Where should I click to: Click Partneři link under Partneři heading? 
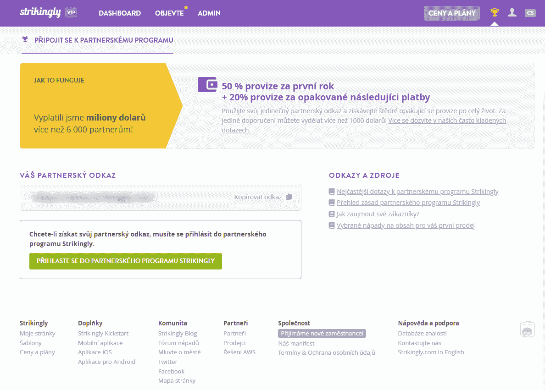click(234, 333)
